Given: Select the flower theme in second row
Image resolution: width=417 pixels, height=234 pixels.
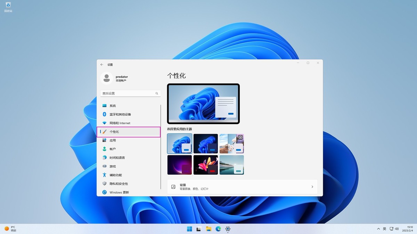Looking at the screenshot, I should tap(205, 165).
